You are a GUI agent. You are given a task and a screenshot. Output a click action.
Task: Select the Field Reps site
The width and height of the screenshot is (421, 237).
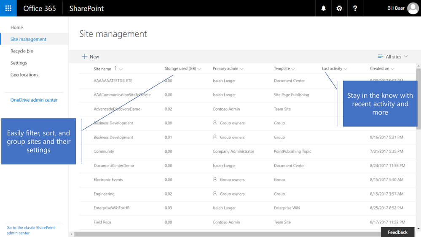102,222
